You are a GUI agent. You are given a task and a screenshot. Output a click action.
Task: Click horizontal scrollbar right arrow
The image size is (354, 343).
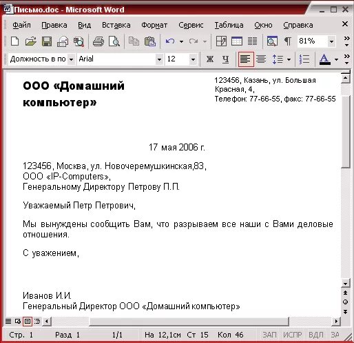click(336, 321)
